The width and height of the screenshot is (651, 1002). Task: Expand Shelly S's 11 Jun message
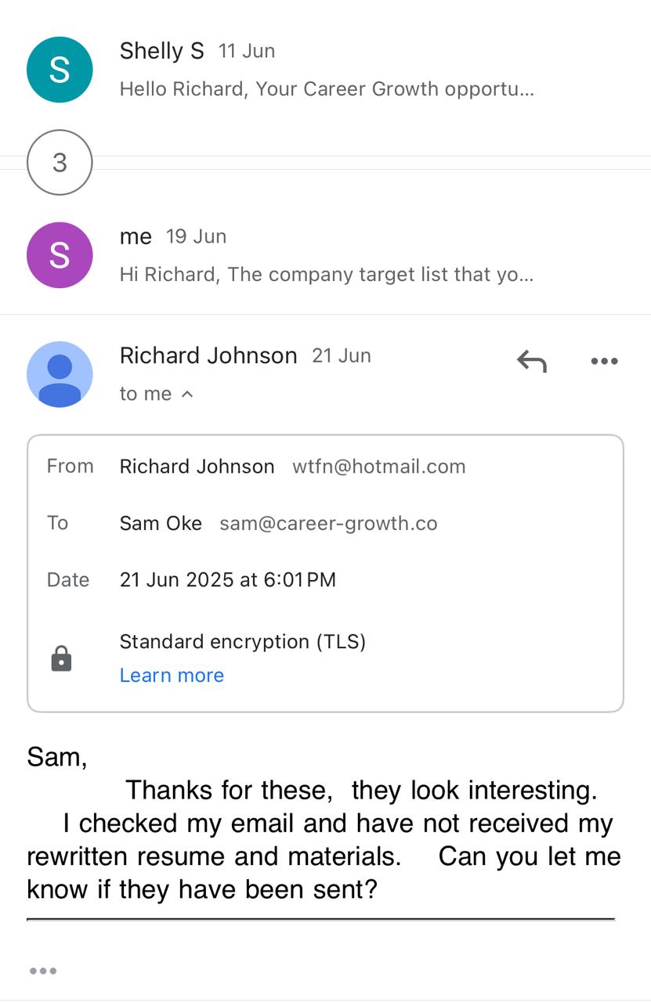coord(326,88)
